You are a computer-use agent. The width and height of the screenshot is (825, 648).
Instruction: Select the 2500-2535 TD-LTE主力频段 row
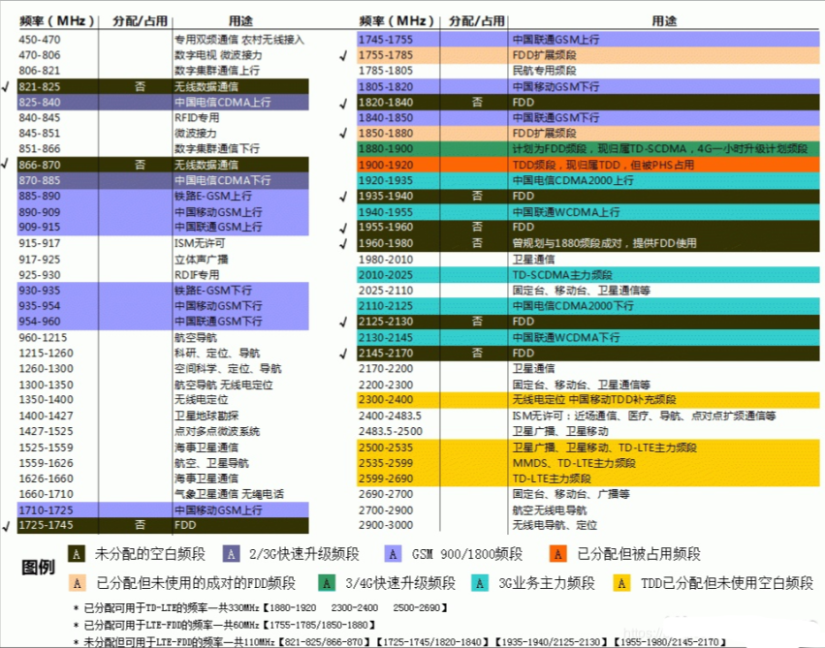tap(582, 446)
